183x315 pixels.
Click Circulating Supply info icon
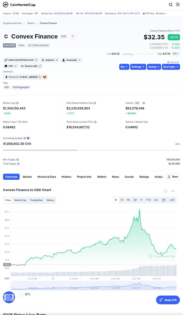tap(25, 138)
